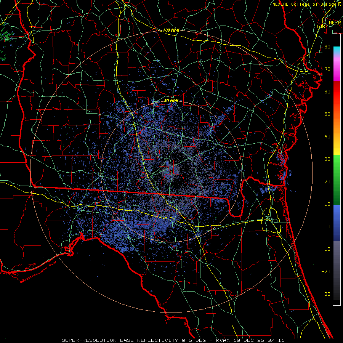Click the Super-Resolution Base Reflectivity caption
Image resolution: width=343 pixels, height=343 pixels.
pyautogui.click(x=120, y=340)
